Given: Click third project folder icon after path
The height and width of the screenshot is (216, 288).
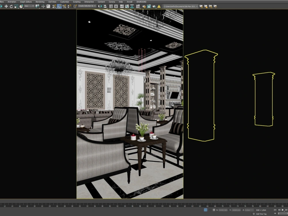Looking at the screenshot, I should (211, 6).
